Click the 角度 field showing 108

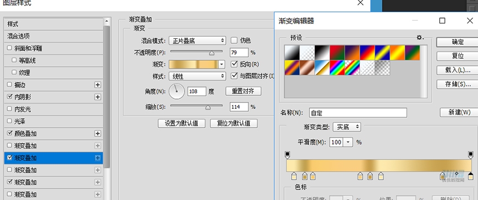coord(197,91)
